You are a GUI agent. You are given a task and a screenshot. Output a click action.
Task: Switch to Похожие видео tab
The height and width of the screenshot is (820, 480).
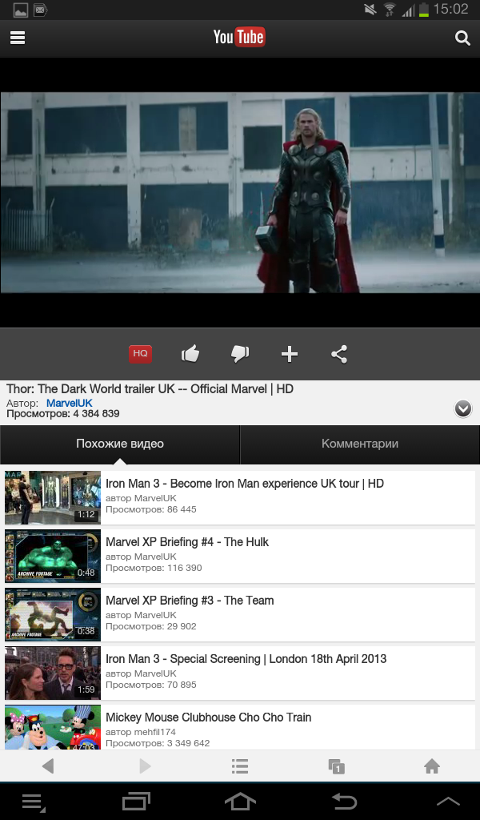120,444
